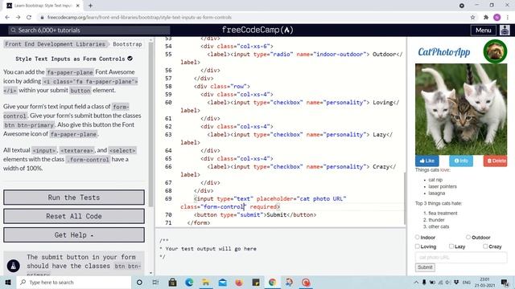Click the test flask icon
The width and height of the screenshot is (515, 289).
pyautogui.click(x=14, y=266)
